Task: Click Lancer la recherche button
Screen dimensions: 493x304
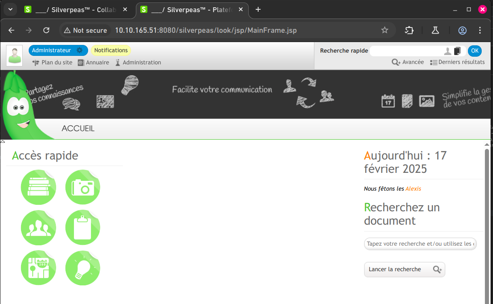Action: [x=405, y=269]
